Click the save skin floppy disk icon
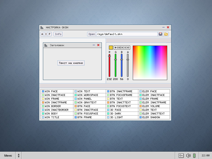The image size is (212, 159). pos(160,34)
